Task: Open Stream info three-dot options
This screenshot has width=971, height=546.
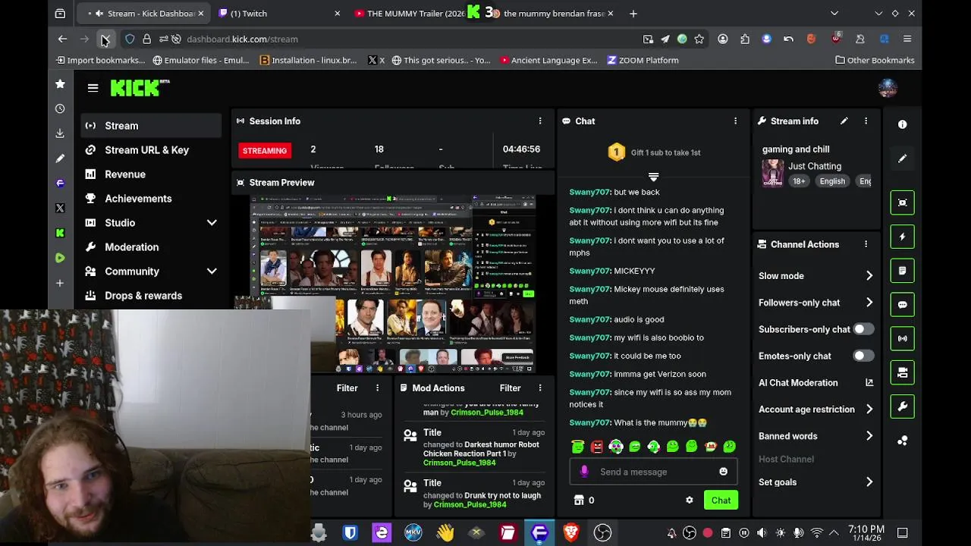Action: (866, 121)
